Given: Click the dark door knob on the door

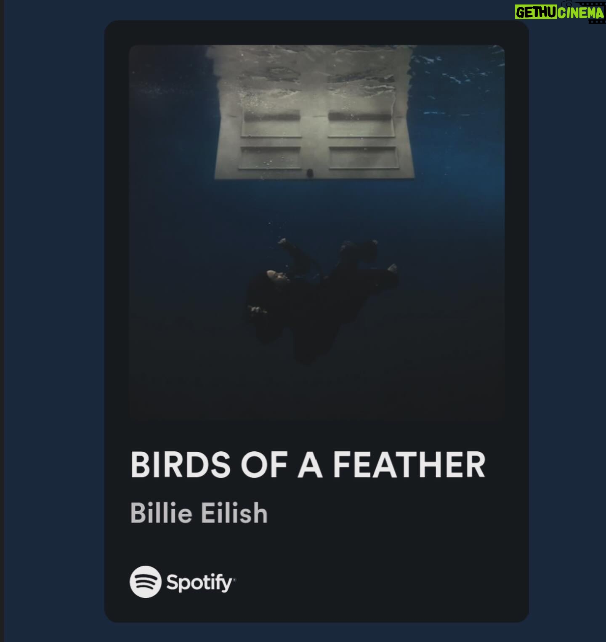Looking at the screenshot, I should [310, 172].
